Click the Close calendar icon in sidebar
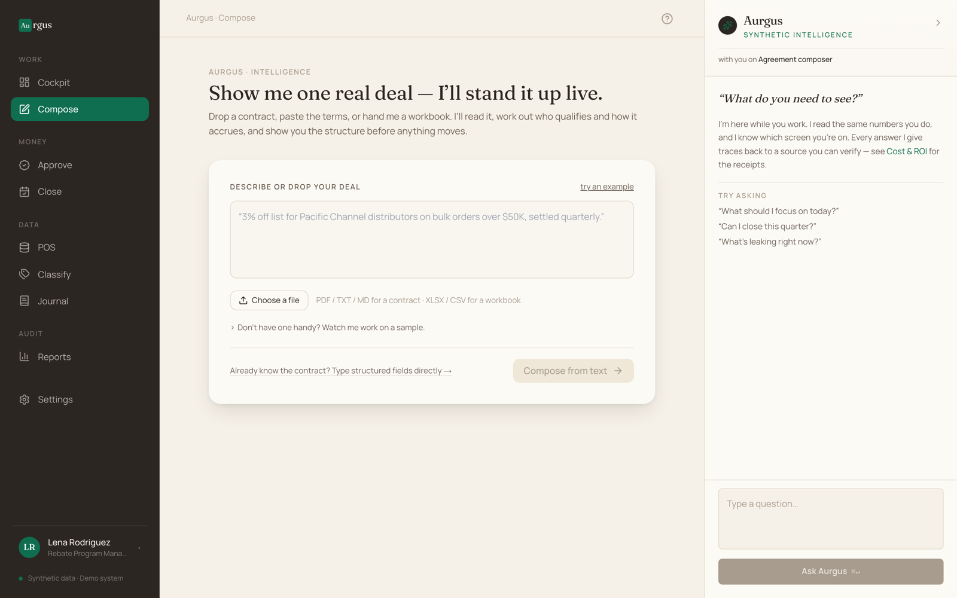Image resolution: width=957 pixels, height=598 pixels. tap(25, 191)
